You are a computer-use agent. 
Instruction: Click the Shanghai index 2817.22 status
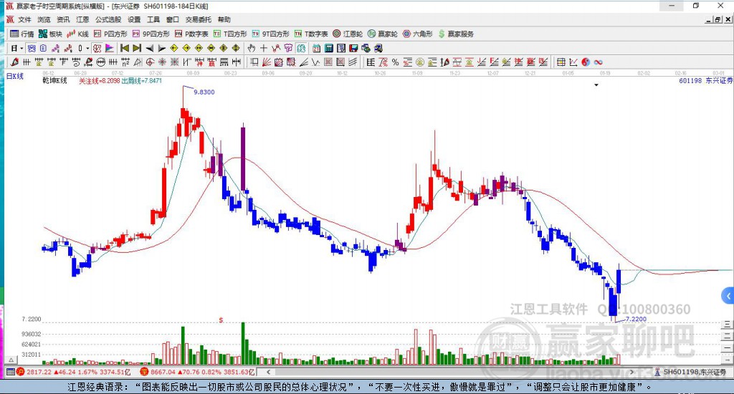[75, 372]
